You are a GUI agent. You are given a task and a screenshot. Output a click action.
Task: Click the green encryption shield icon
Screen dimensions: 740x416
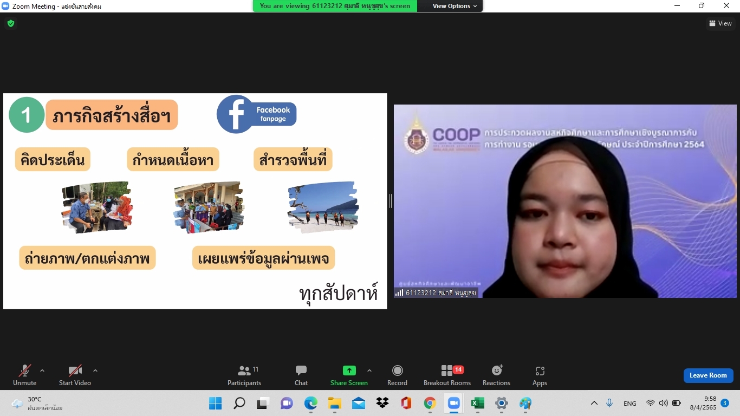[11, 23]
